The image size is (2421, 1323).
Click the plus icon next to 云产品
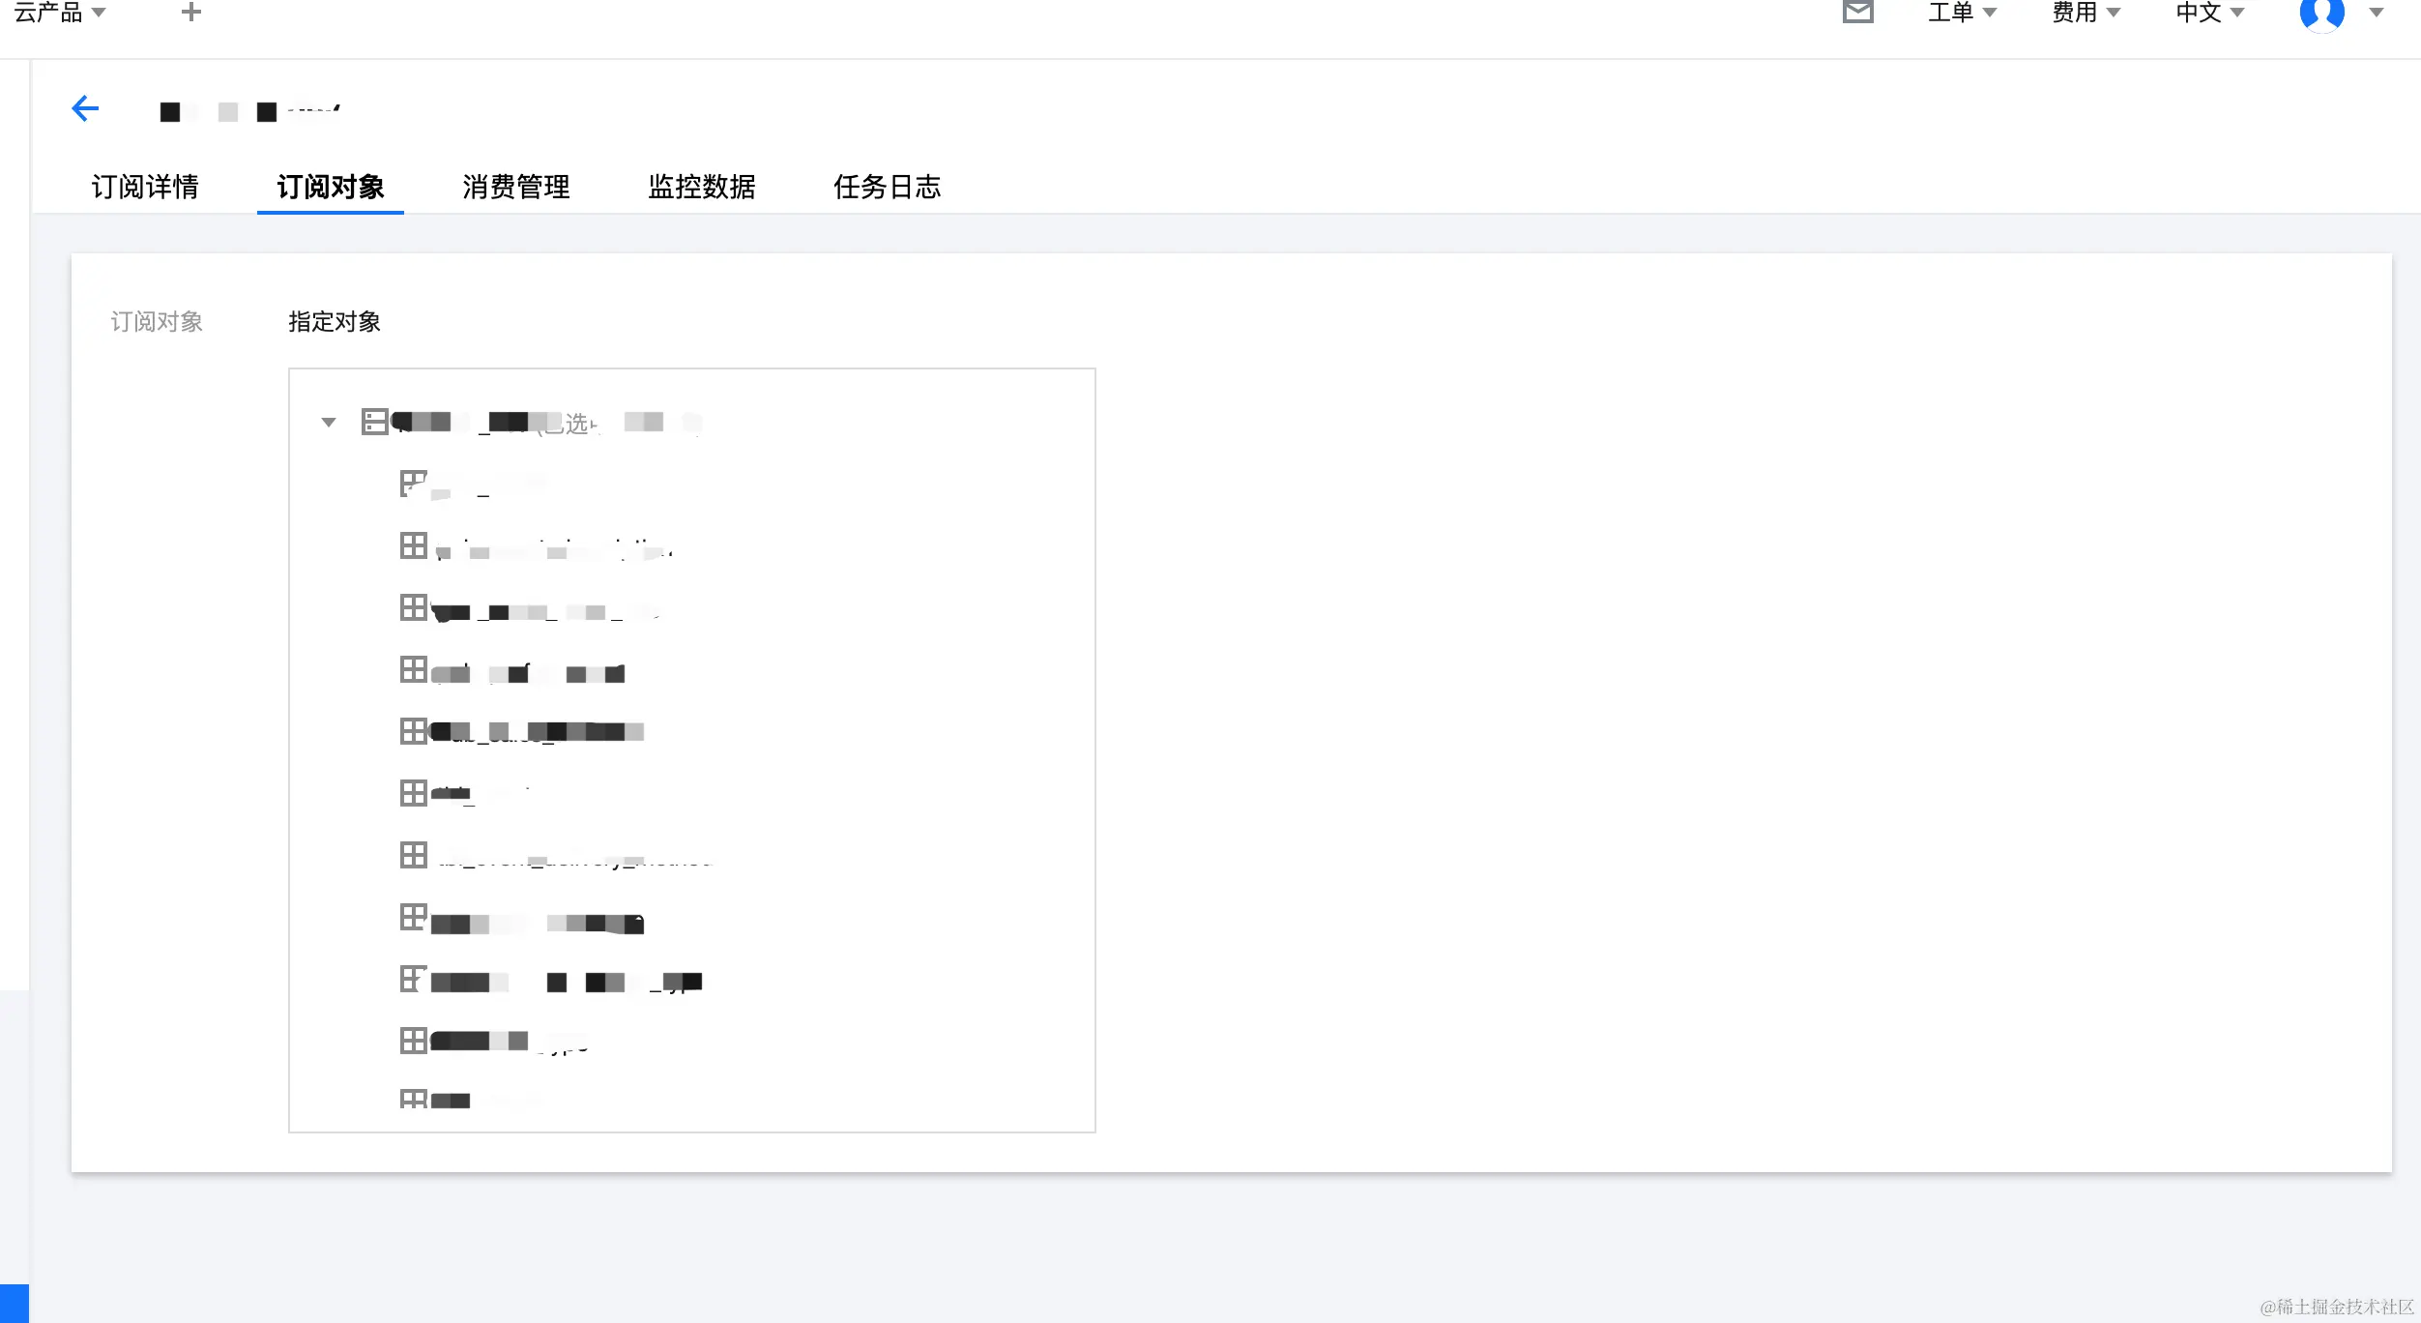[191, 12]
